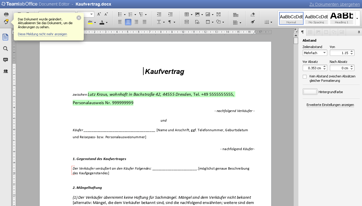Open the insert shape dropdown
The width and height of the screenshot is (362, 206).
coord(223,22)
